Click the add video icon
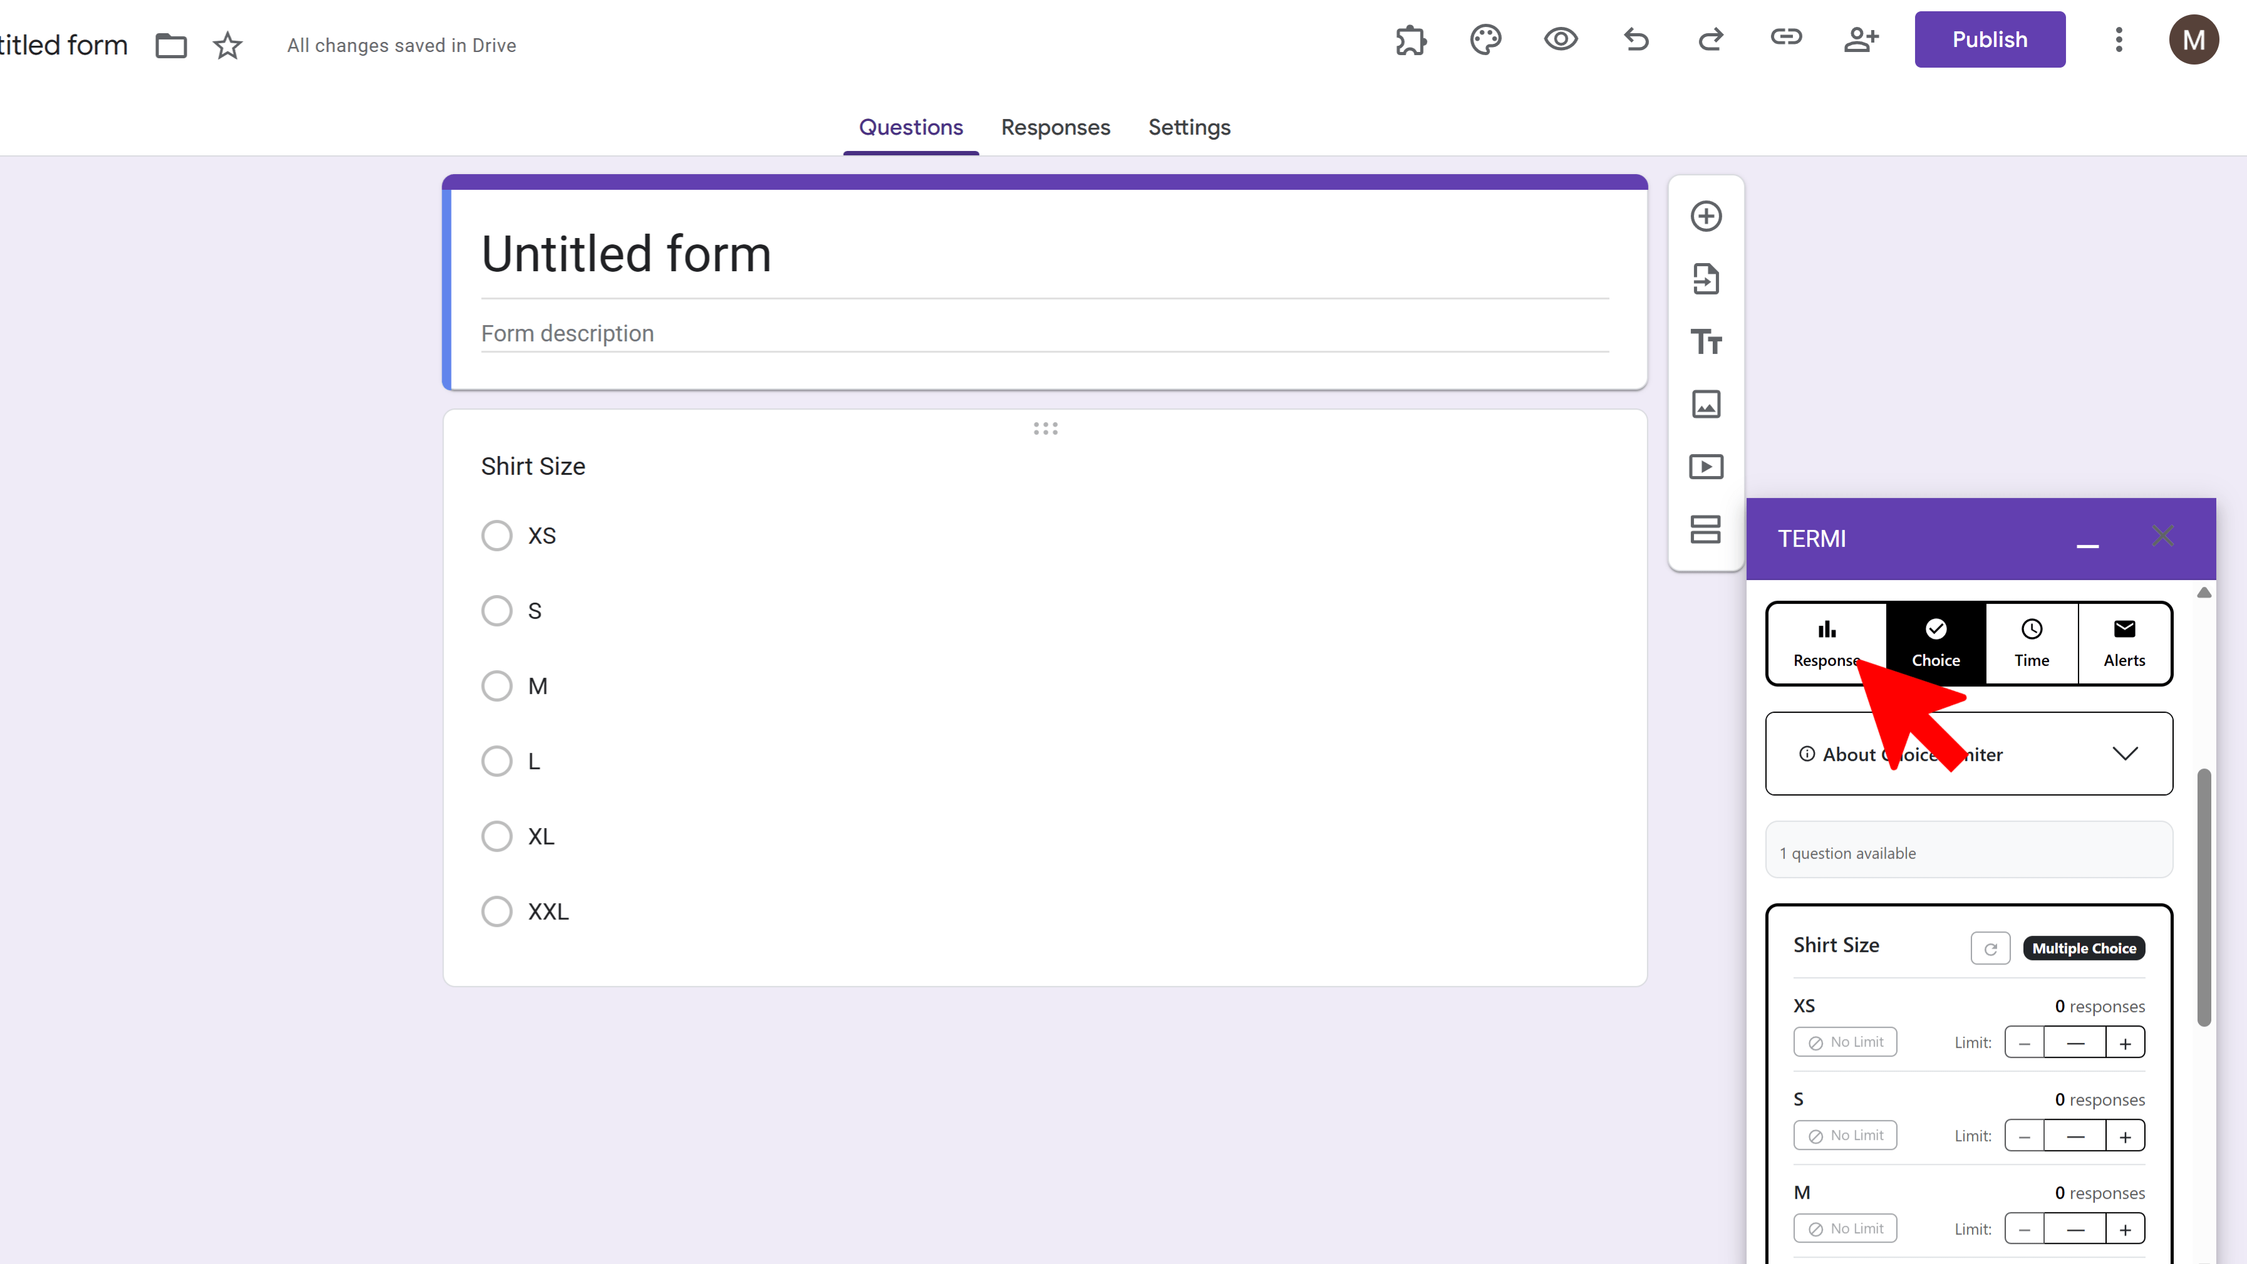This screenshot has width=2247, height=1264. click(x=1705, y=467)
